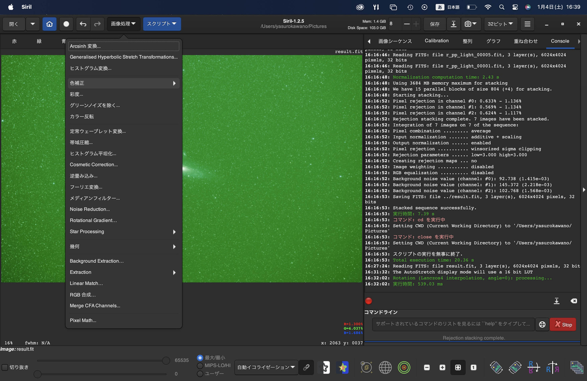The height and width of the screenshot is (381, 587).
Task: Expand the recent files arrow next to 開く
Action: 33,24
